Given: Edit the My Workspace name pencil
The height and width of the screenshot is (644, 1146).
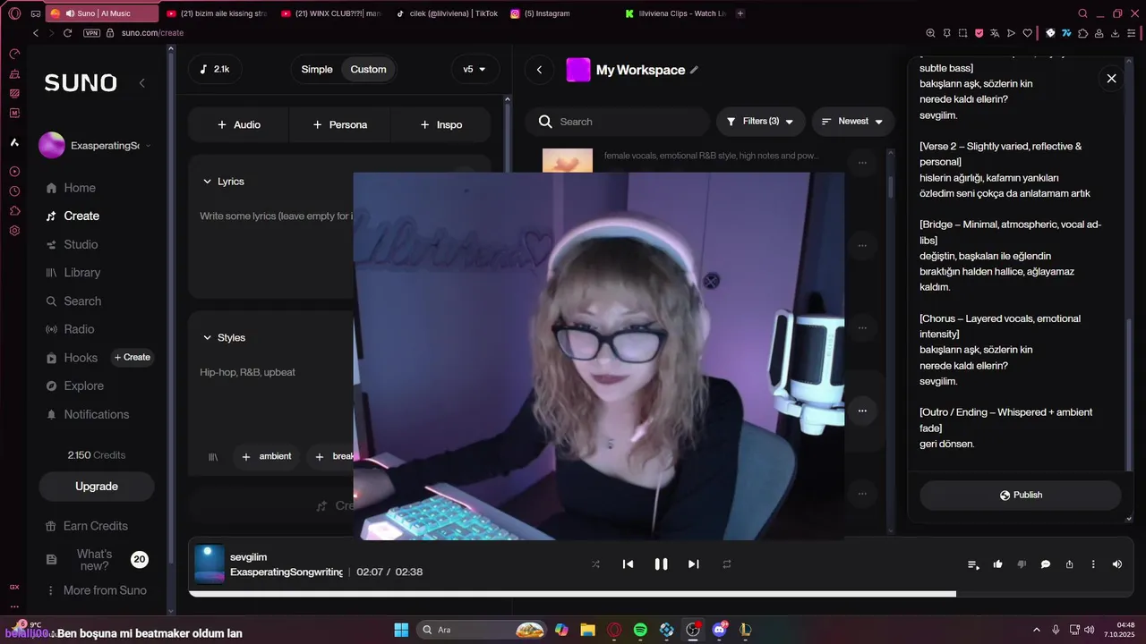Looking at the screenshot, I should pyautogui.click(x=694, y=70).
